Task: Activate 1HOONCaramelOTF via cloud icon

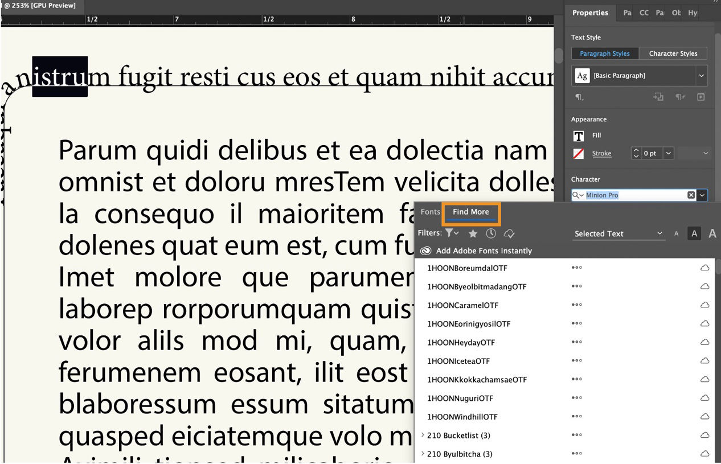Action: 704,305
